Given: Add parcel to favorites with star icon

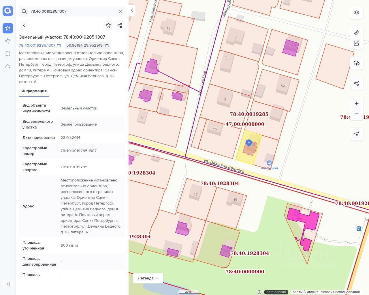Looking at the screenshot, I should point(108,25).
